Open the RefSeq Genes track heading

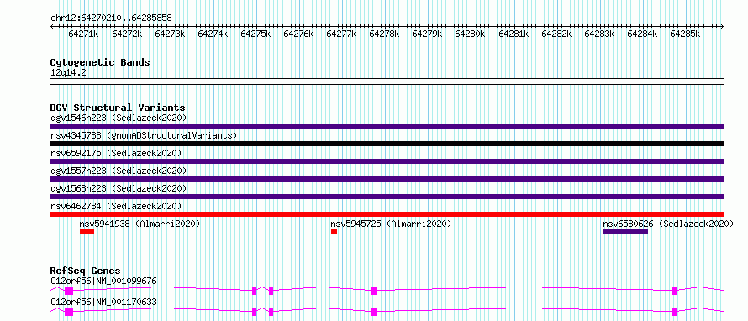(x=86, y=271)
